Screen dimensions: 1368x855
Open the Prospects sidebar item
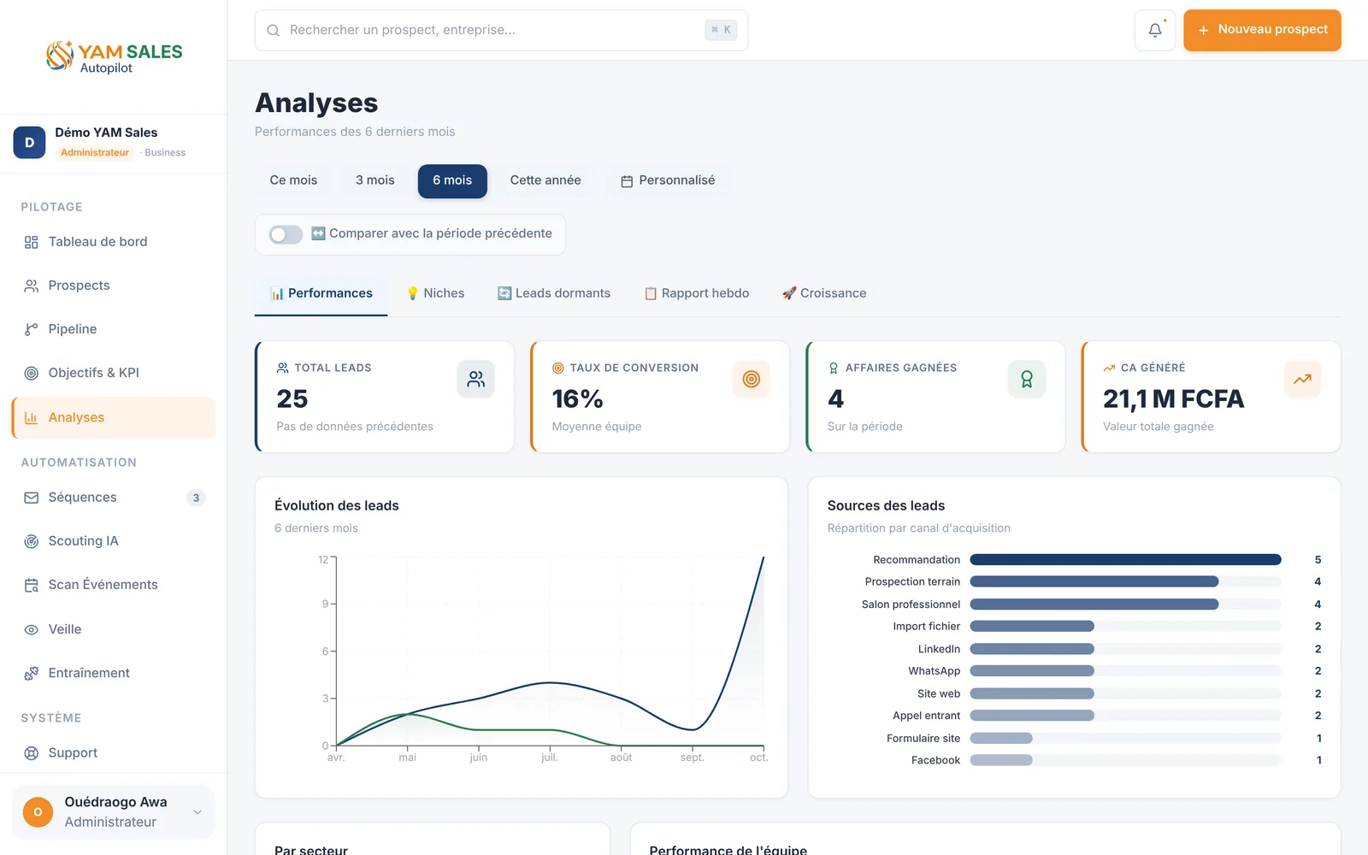(114, 286)
